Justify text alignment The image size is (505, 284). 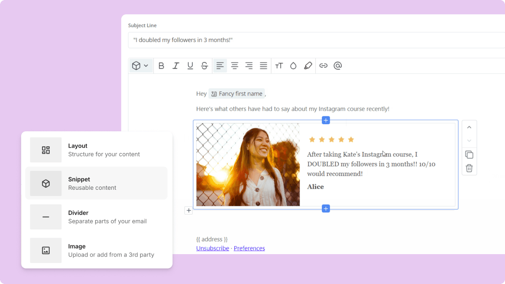coord(263,66)
